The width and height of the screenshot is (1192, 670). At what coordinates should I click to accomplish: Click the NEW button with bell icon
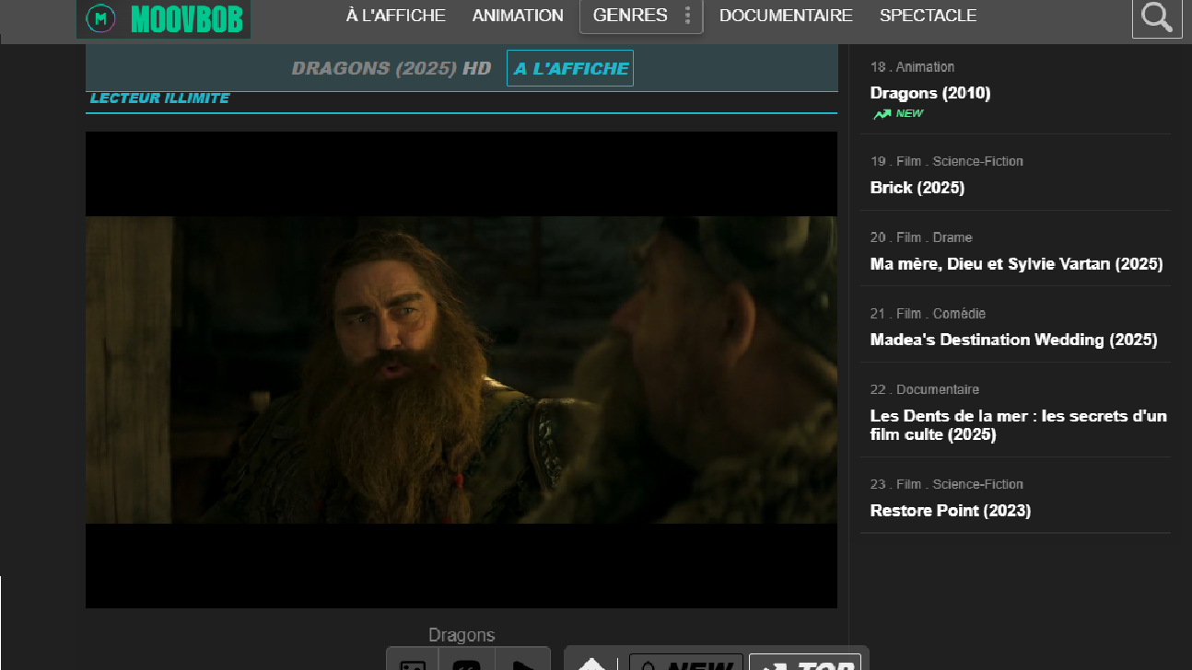click(685, 663)
